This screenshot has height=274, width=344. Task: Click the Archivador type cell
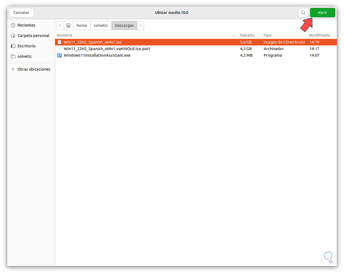click(x=274, y=49)
